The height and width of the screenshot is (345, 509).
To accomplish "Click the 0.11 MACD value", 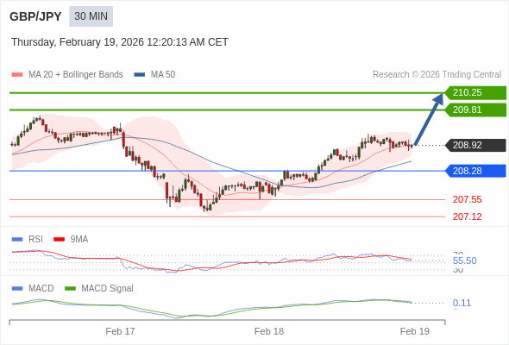I will 462,303.
